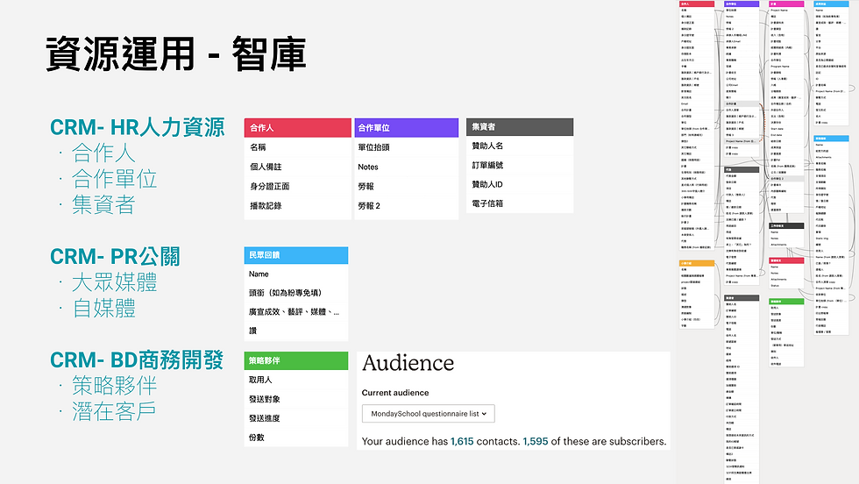Click the Audience heading
The height and width of the screenshot is (484, 859).
point(408,363)
